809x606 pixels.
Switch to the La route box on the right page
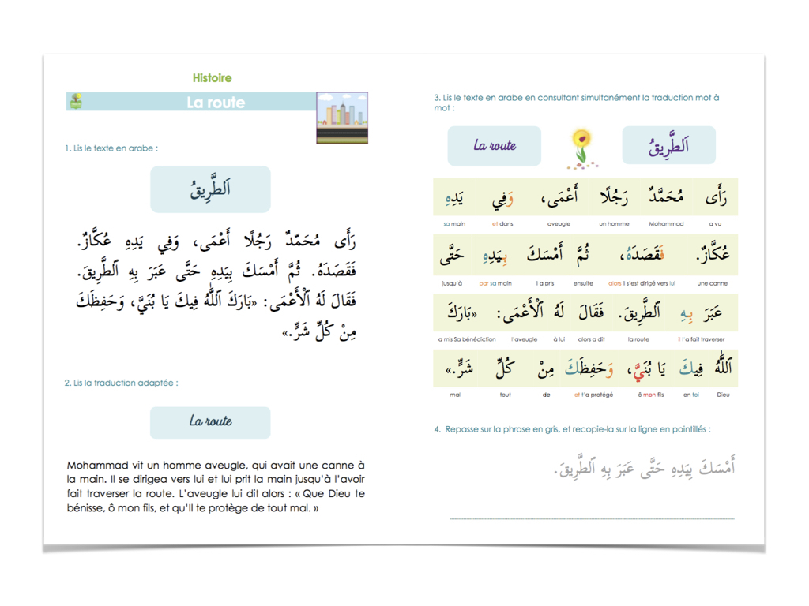coord(494,145)
